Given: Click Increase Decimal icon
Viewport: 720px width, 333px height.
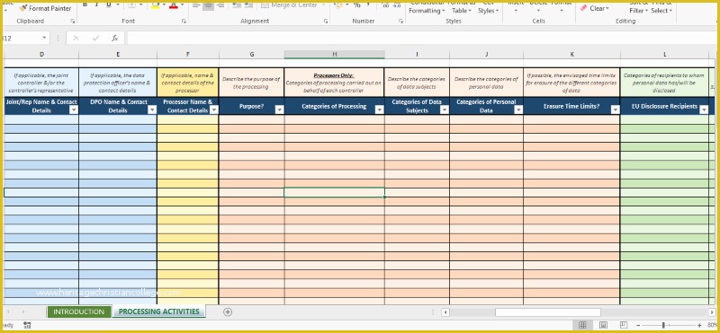Looking at the screenshot, I should [x=385, y=5].
